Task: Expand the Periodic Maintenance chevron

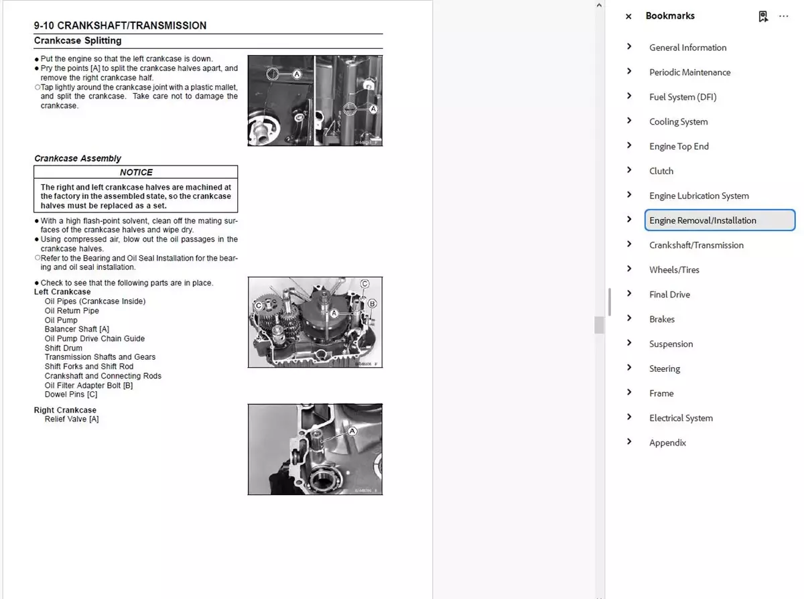Action: [x=629, y=72]
